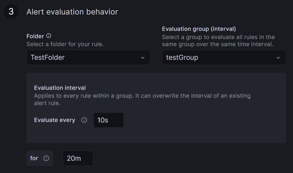Click the Evaluation interval help icon
293x173 pixels.
pos(84,120)
